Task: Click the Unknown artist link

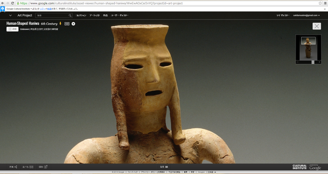Action: pyautogui.click(x=24, y=29)
